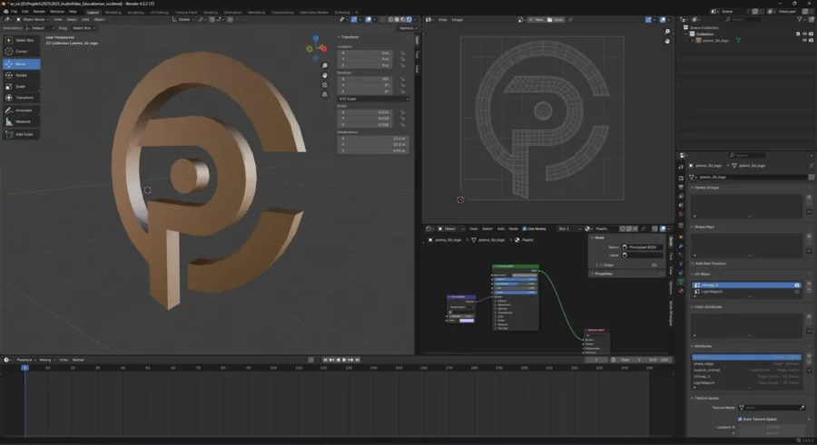Switch to the Sculpting workspace tab
The width and height of the screenshot is (817, 445).
click(134, 12)
